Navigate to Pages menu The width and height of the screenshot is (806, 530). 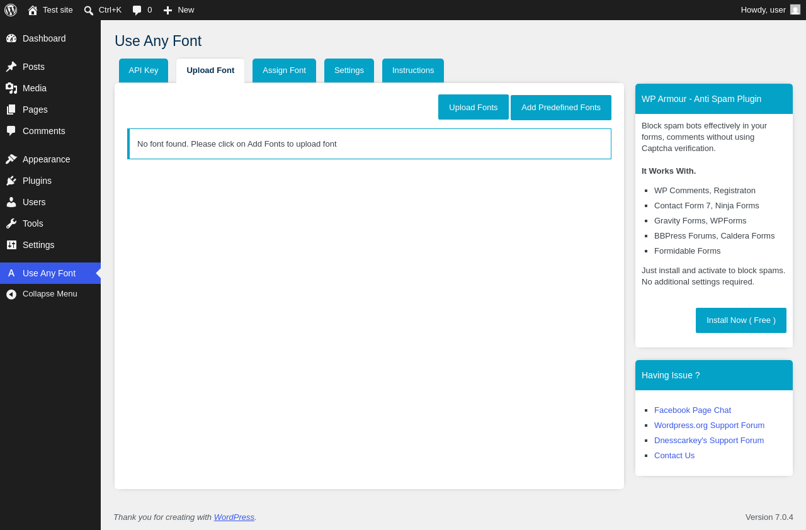click(50, 110)
